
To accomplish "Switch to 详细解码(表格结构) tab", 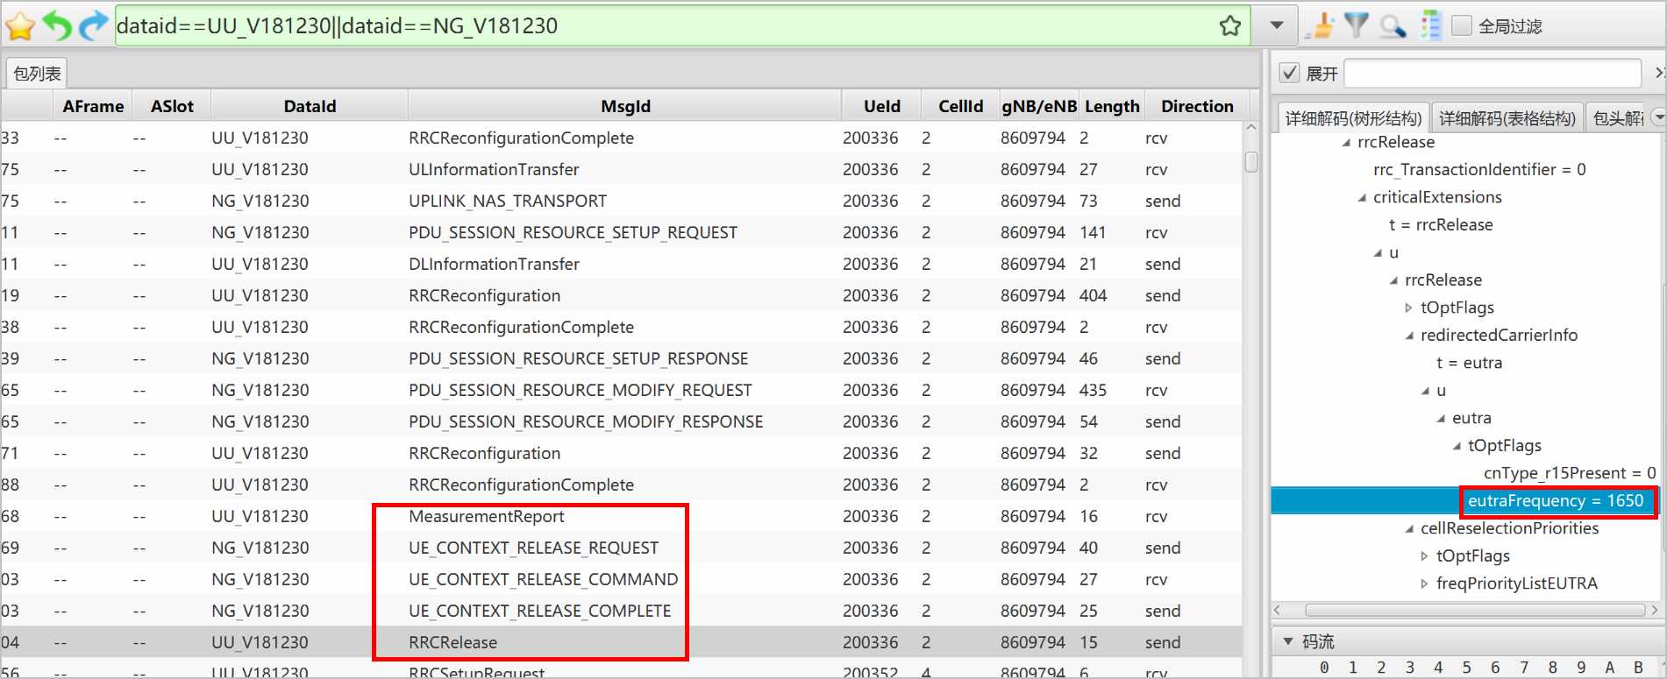I will (x=1507, y=118).
